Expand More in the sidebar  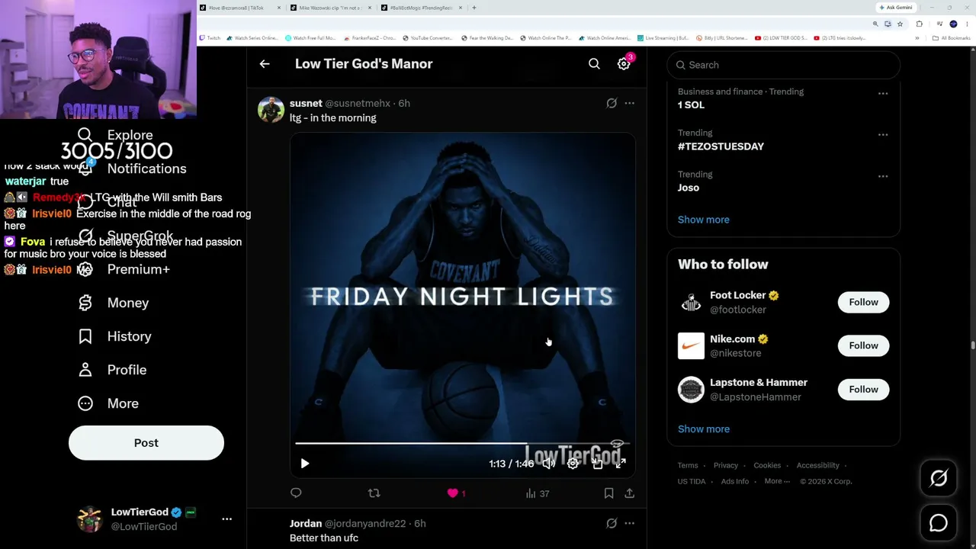click(x=109, y=403)
